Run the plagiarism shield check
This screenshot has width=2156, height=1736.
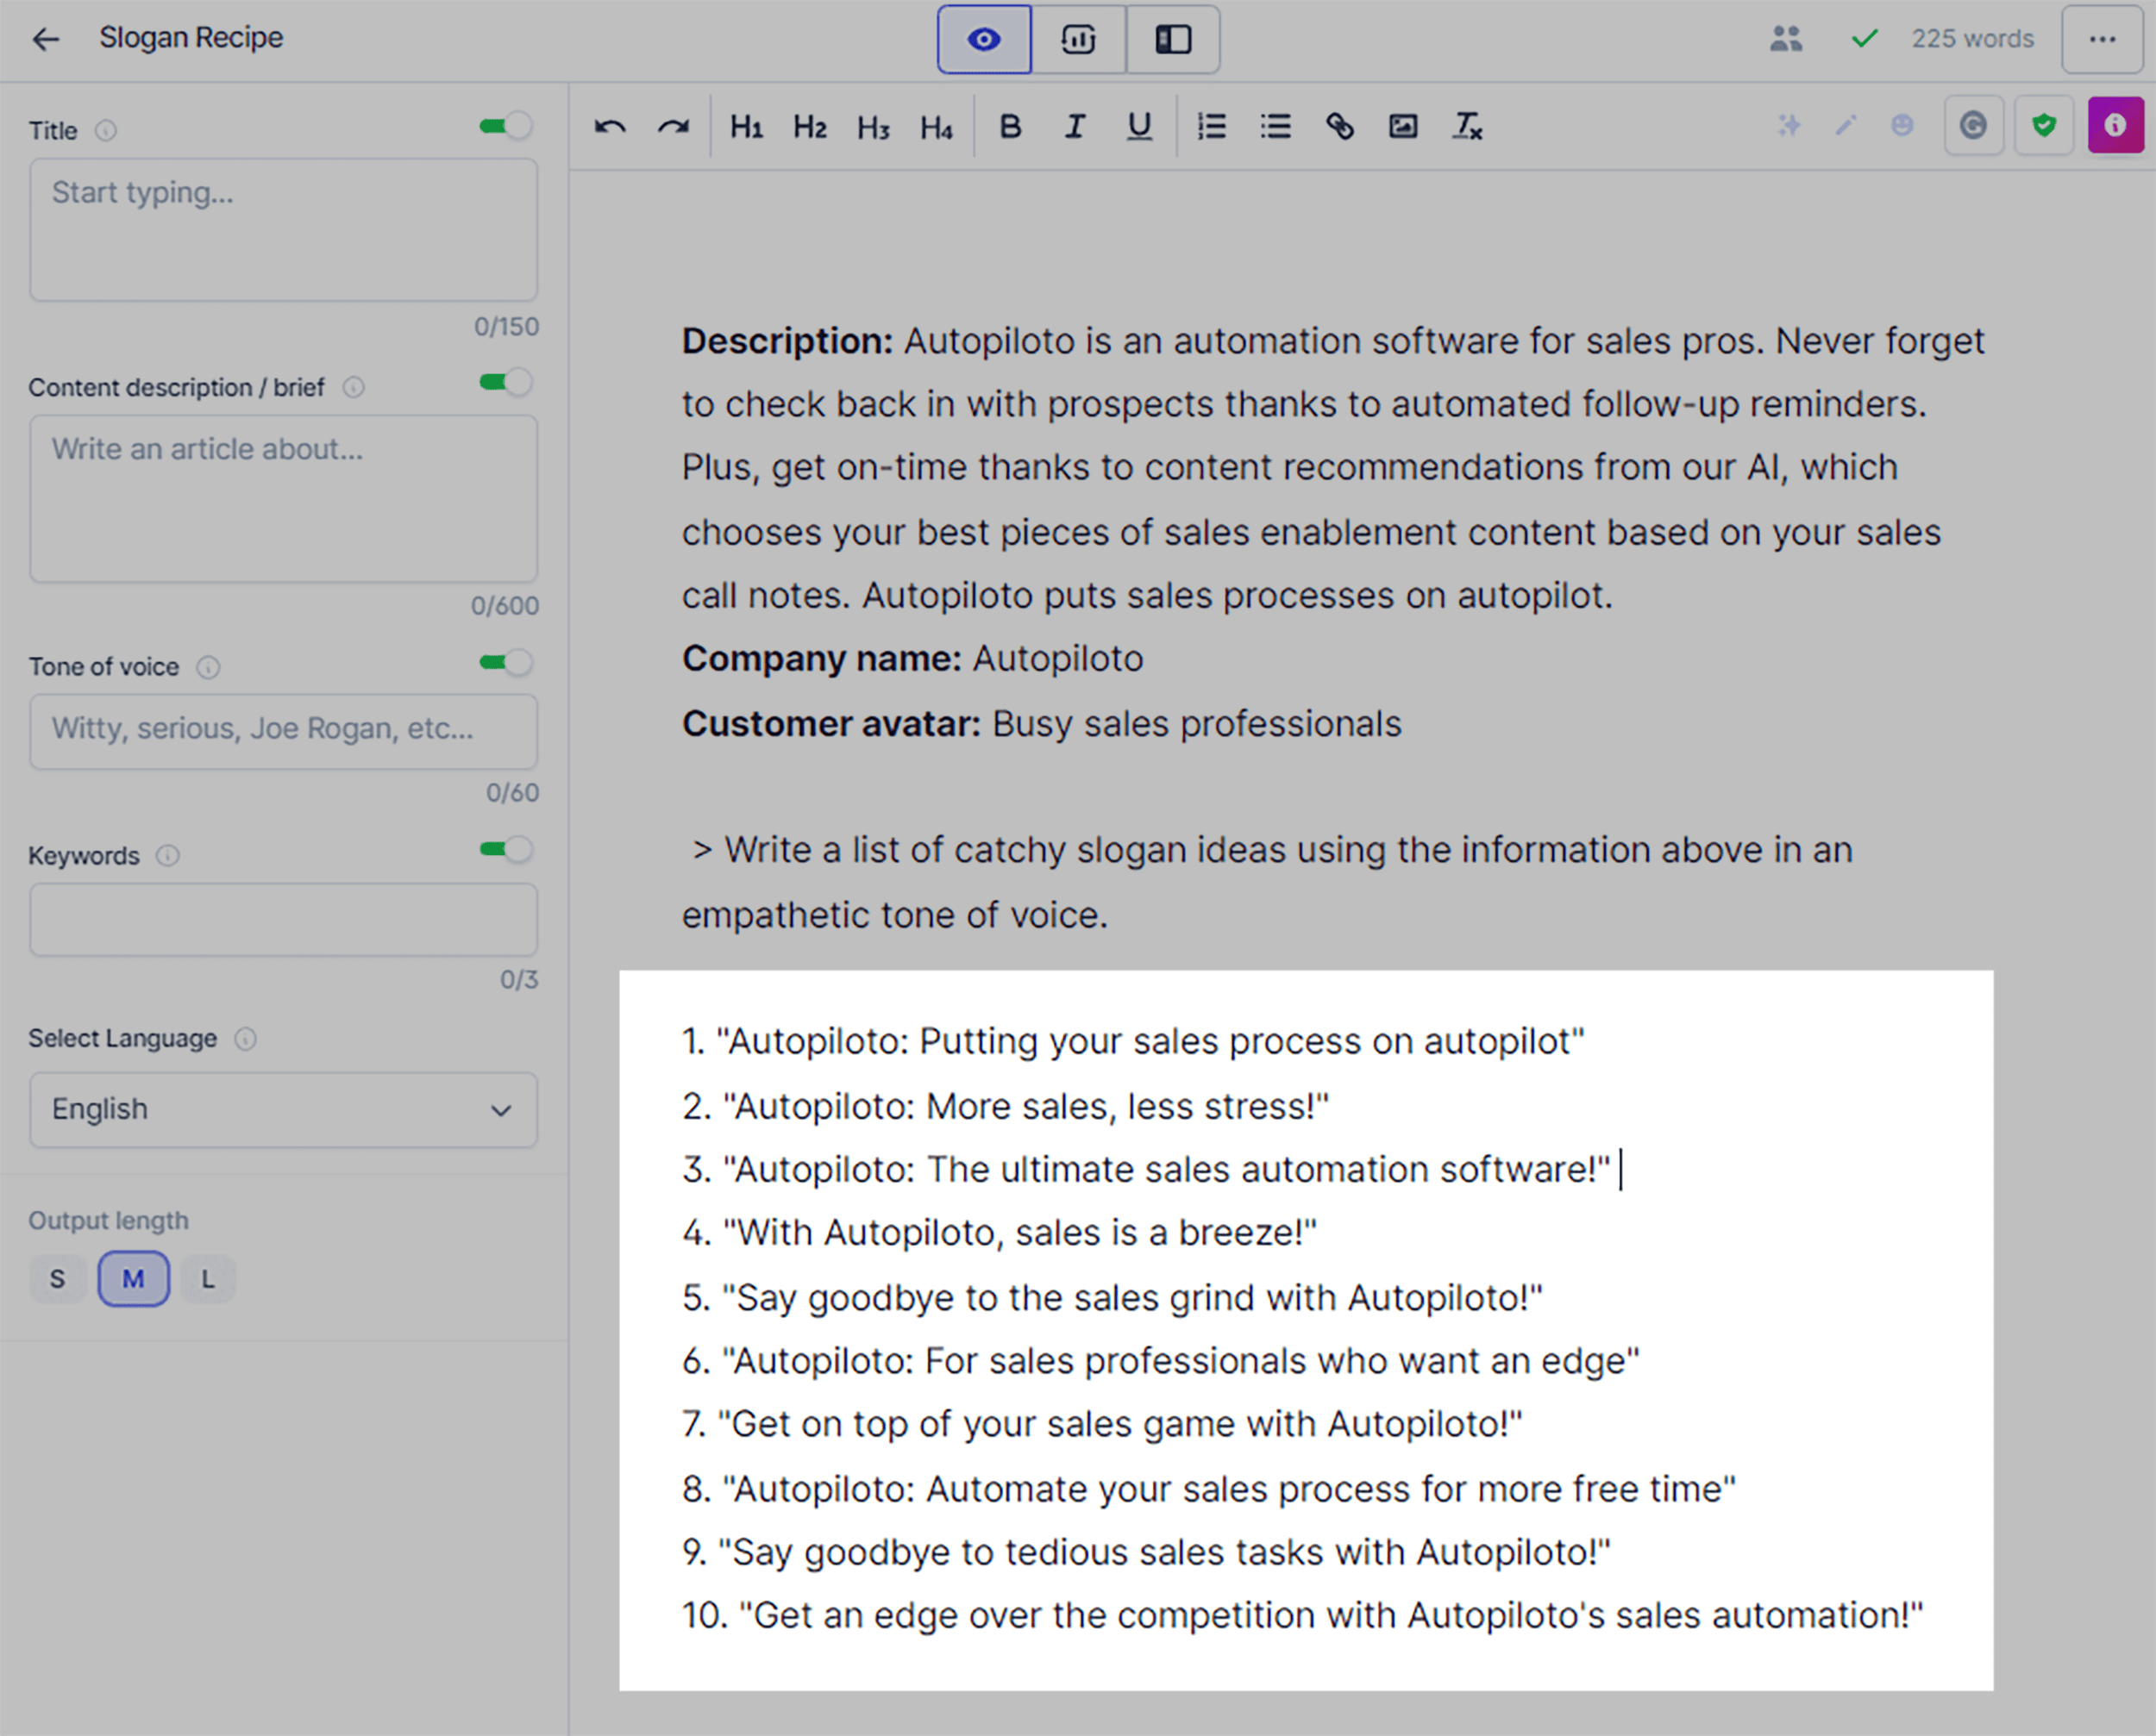(x=2044, y=125)
